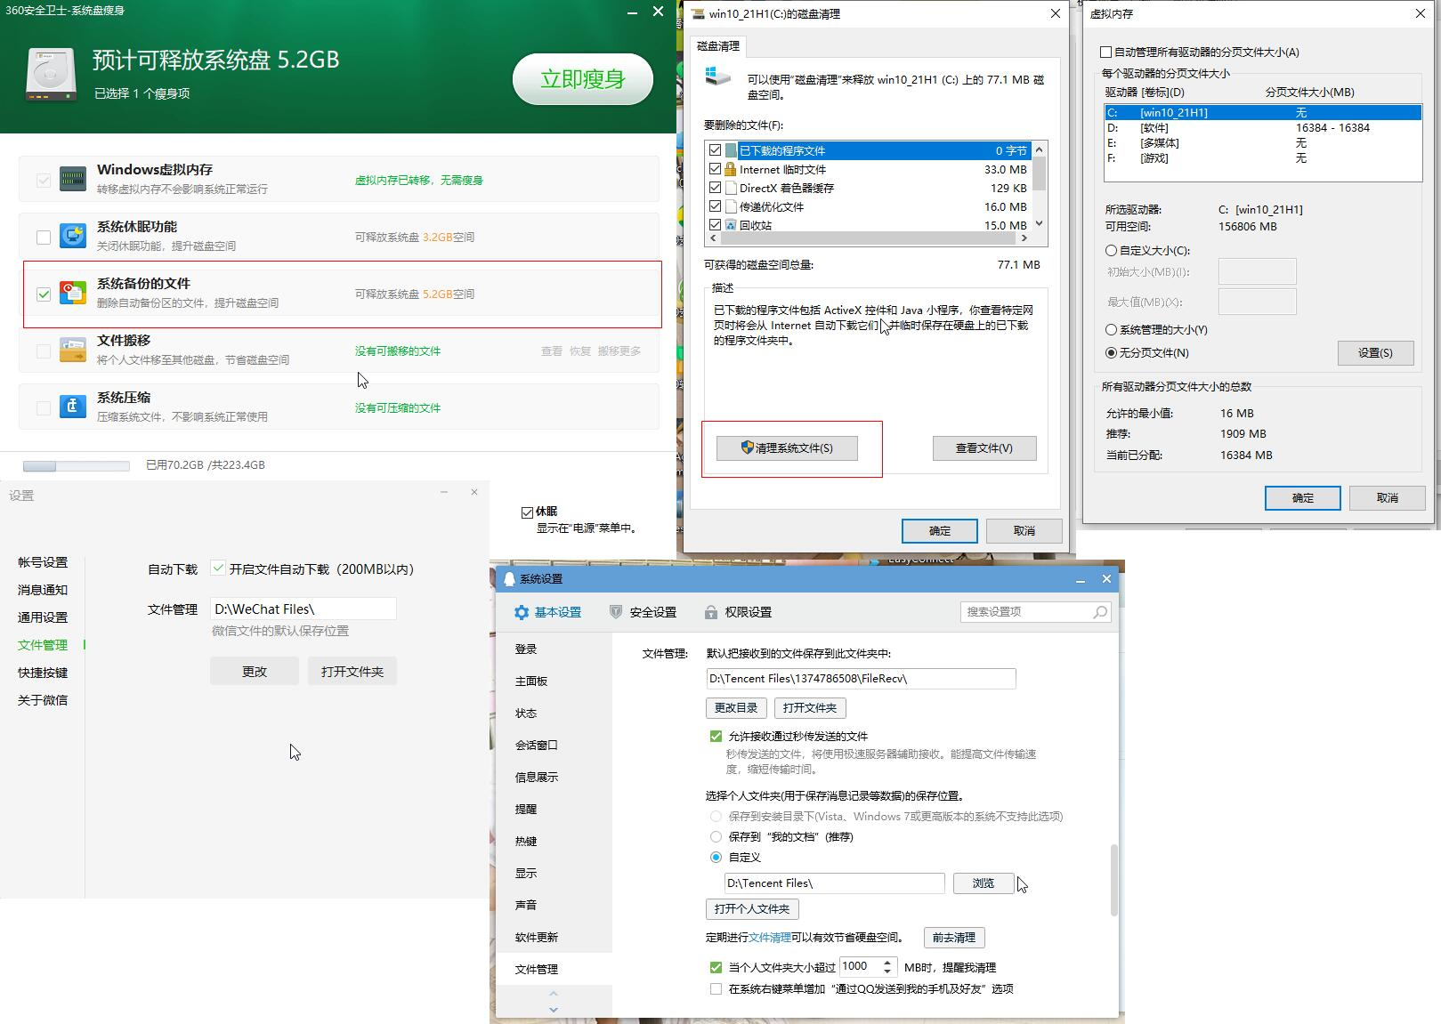Uncheck 已下载的程序文件 in Disk Cleanup
The width and height of the screenshot is (1441, 1024).
(715, 150)
